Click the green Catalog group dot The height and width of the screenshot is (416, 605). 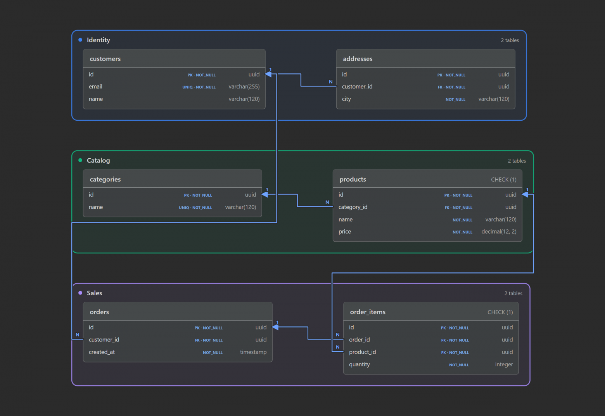[80, 160]
